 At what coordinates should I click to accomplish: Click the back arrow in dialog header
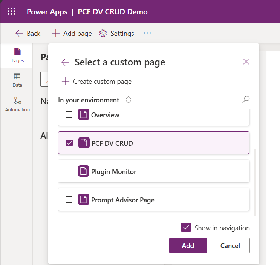(x=65, y=62)
